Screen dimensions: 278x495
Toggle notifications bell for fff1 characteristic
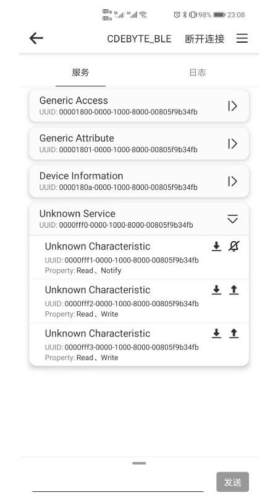234,246
